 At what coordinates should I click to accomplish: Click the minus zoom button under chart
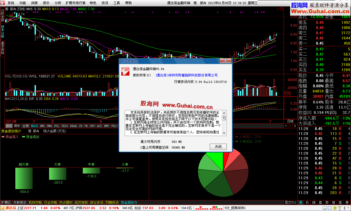point(290,126)
